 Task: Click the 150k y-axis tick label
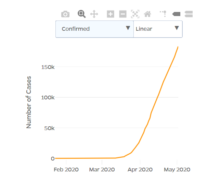pos(48,67)
